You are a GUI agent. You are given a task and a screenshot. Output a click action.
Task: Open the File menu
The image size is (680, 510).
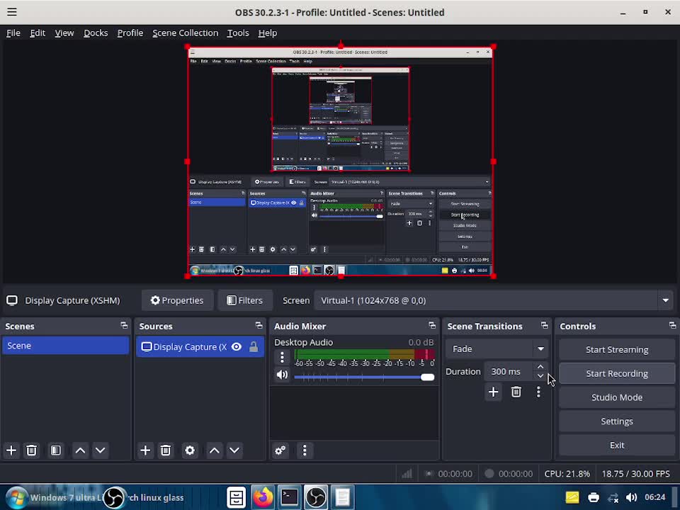point(13,33)
